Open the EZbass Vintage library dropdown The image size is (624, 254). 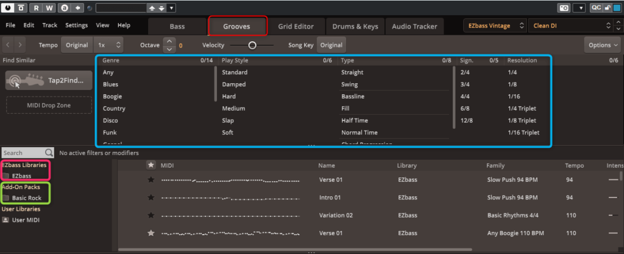coord(495,26)
